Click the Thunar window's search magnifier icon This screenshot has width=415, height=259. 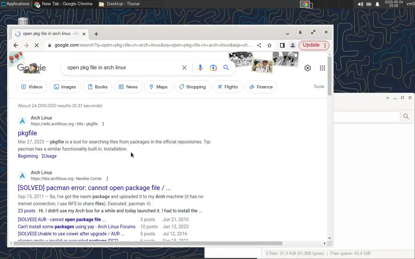(x=406, y=117)
